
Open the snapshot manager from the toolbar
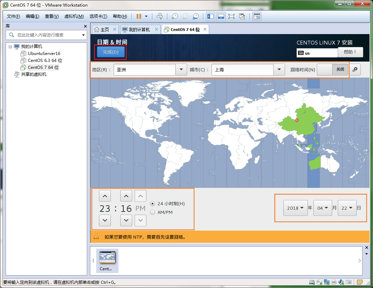(196, 16)
